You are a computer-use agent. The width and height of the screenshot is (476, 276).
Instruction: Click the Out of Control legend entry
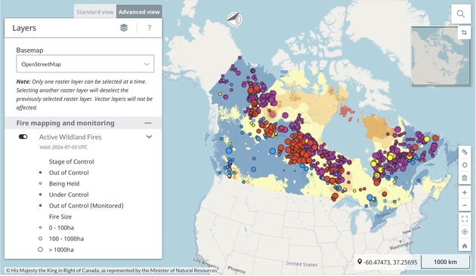pos(69,173)
